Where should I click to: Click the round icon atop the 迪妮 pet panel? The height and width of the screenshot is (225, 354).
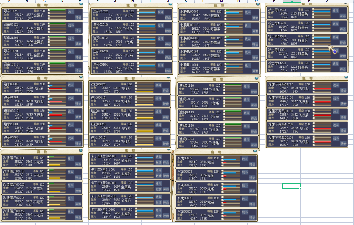pyautogui.click(x=257, y=78)
